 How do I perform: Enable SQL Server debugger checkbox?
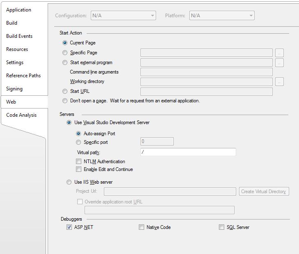[222, 227]
